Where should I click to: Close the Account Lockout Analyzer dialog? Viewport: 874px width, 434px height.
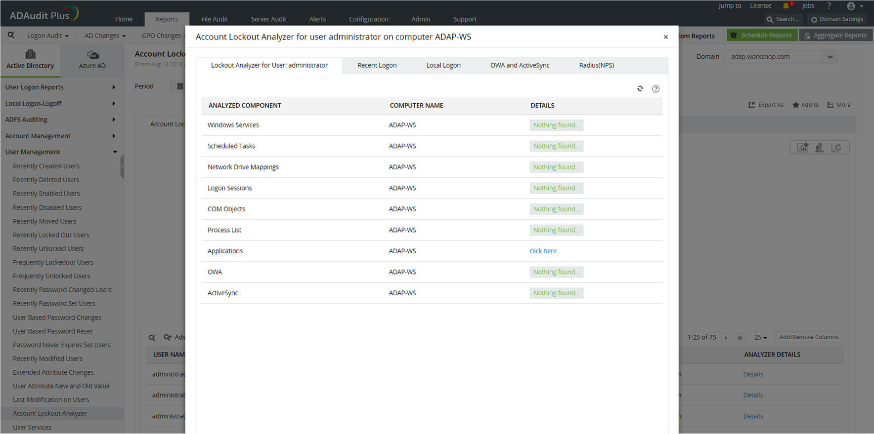coord(666,37)
